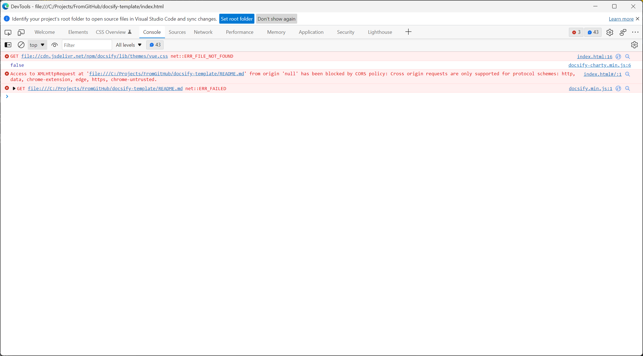Screen dimensions: 643x356
Task: Open the feedback people icon
Action: pos(623,32)
